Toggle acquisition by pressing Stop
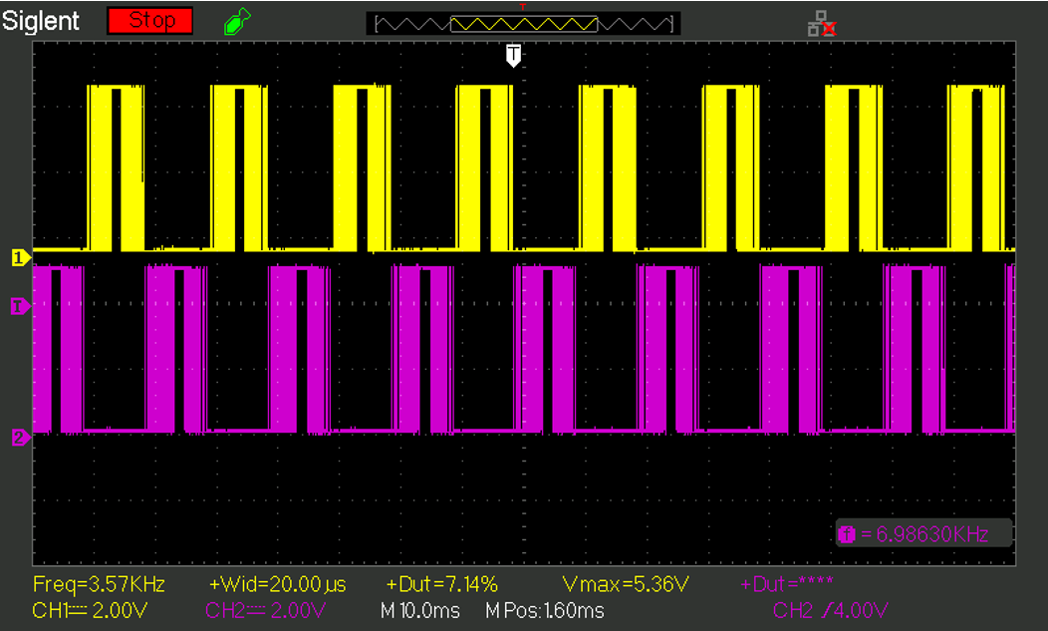Screen dimensions: 1048x631 tap(149, 19)
